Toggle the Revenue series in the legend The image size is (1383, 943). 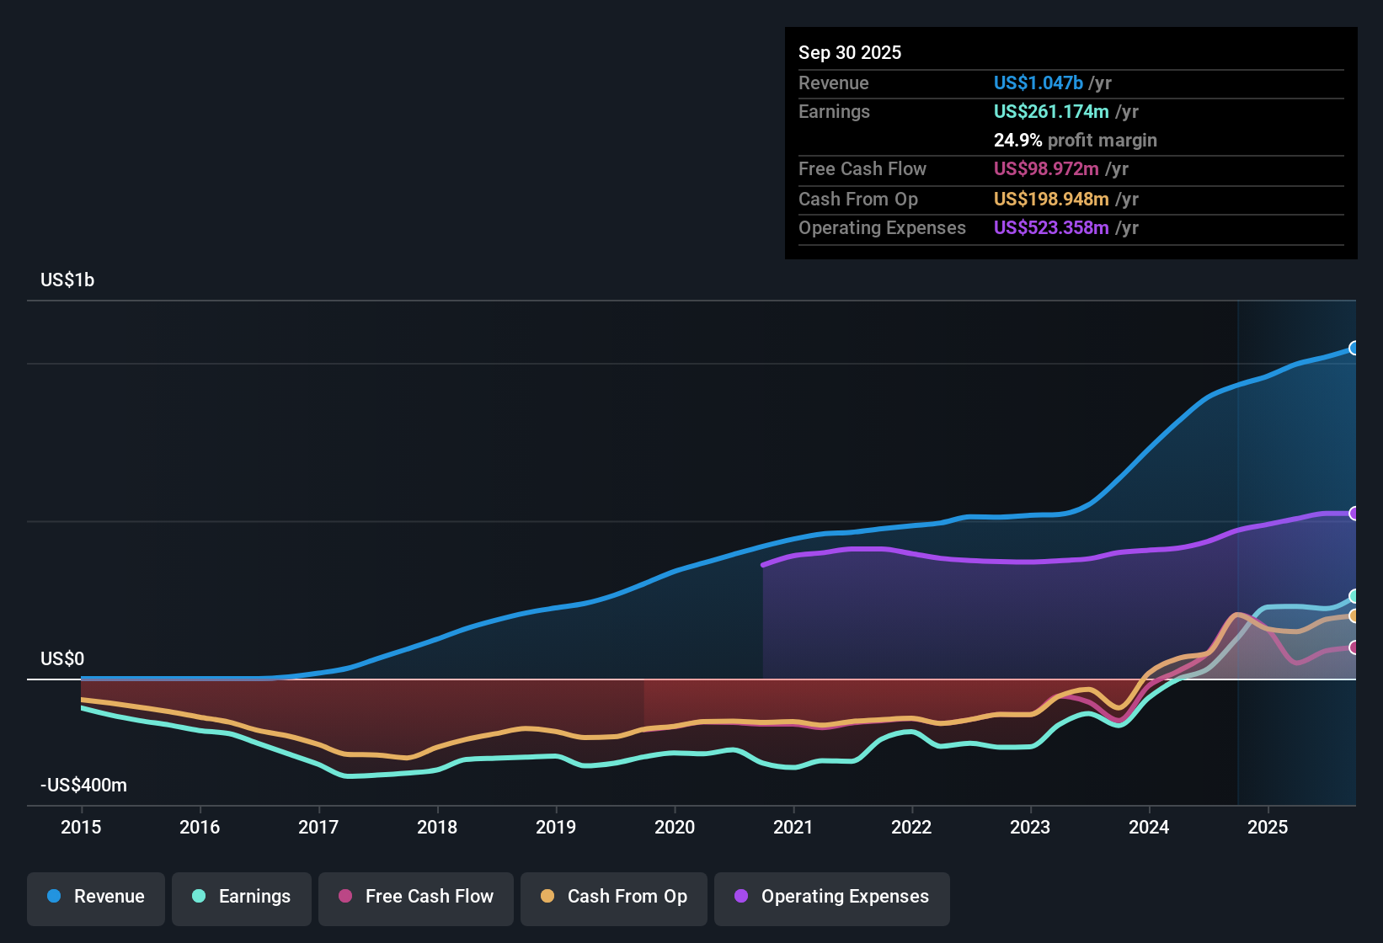pos(95,897)
